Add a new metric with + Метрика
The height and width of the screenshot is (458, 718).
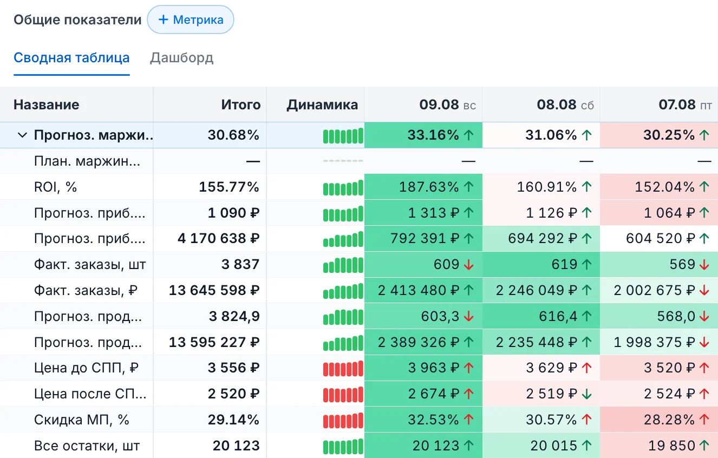(191, 20)
